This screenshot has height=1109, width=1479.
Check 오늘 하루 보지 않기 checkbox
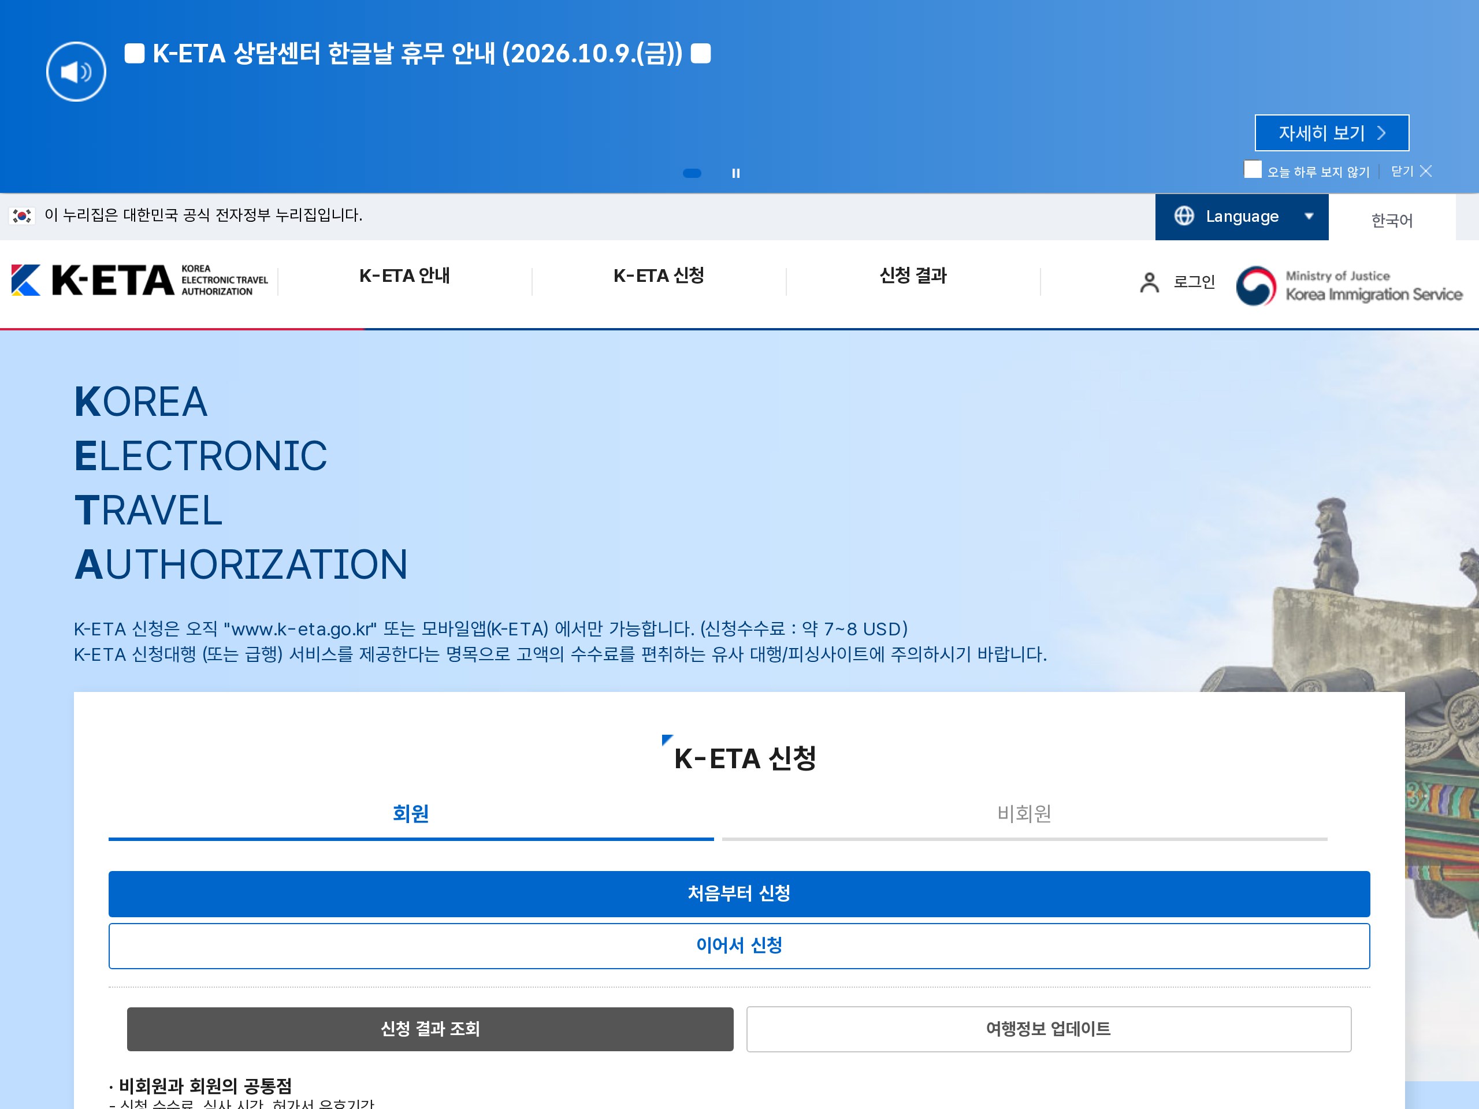click(x=1253, y=169)
